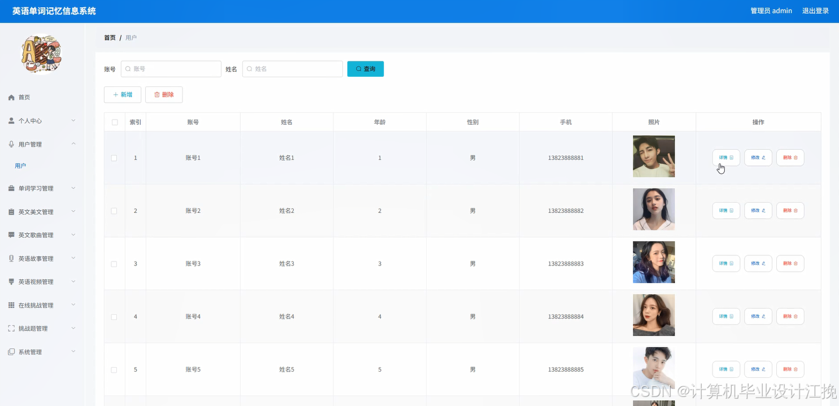Click 修改 for 账号3 row

758,264
